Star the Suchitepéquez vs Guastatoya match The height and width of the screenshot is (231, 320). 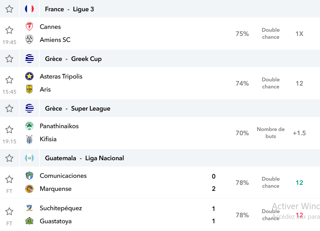[9, 211]
